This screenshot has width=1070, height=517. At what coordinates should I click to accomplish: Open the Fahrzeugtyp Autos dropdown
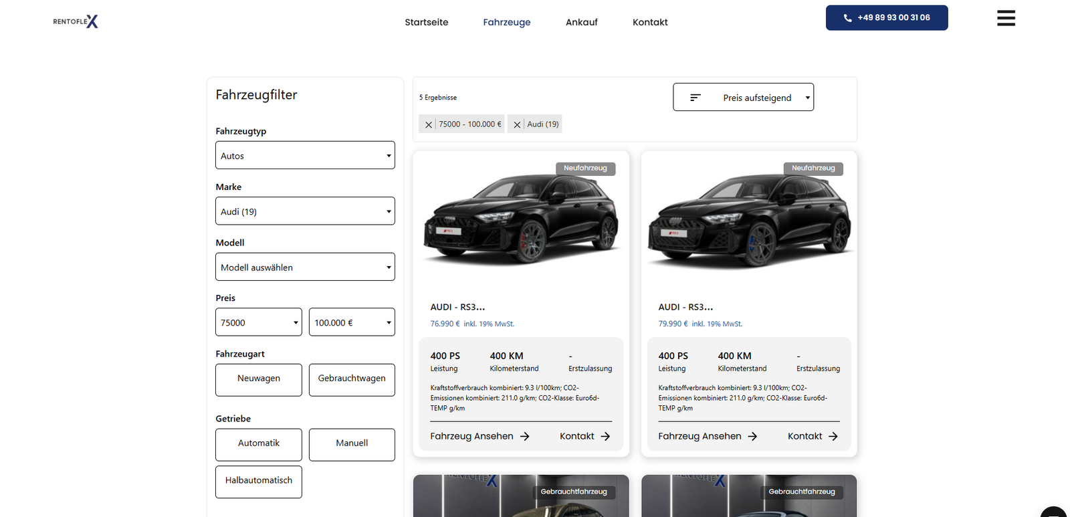tap(305, 155)
